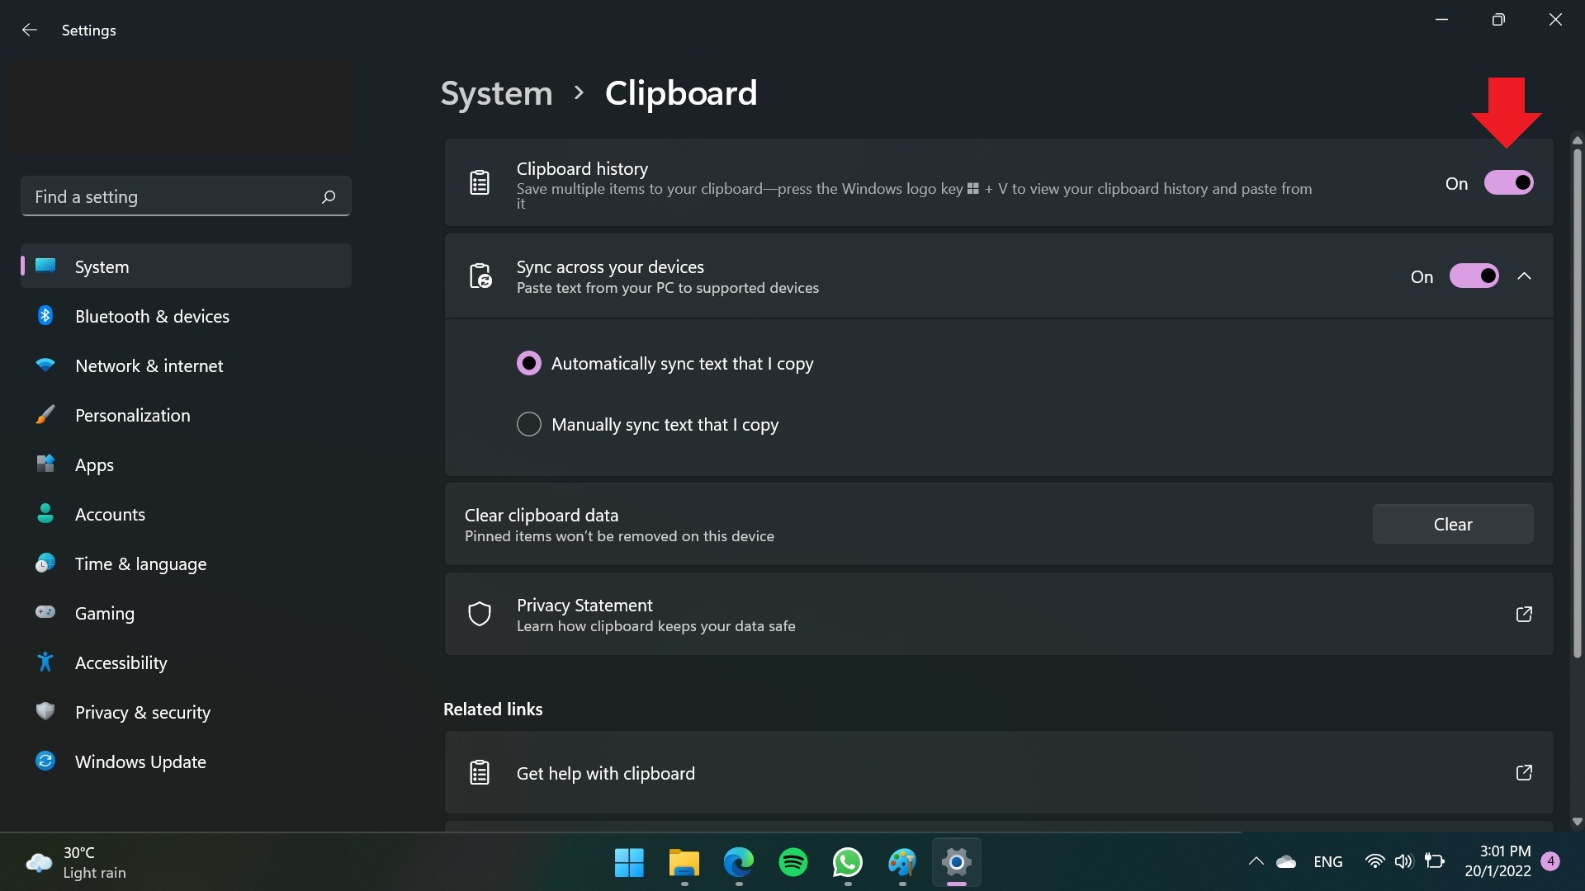
Task: Click the back arrow in Settings header
Action: (30, 30)
